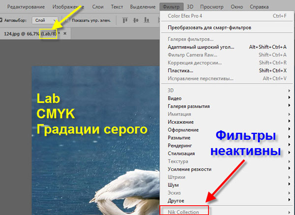The image size is (295, 215).
Task: Expand the Текстура submenu
Action: coord(227,161)
